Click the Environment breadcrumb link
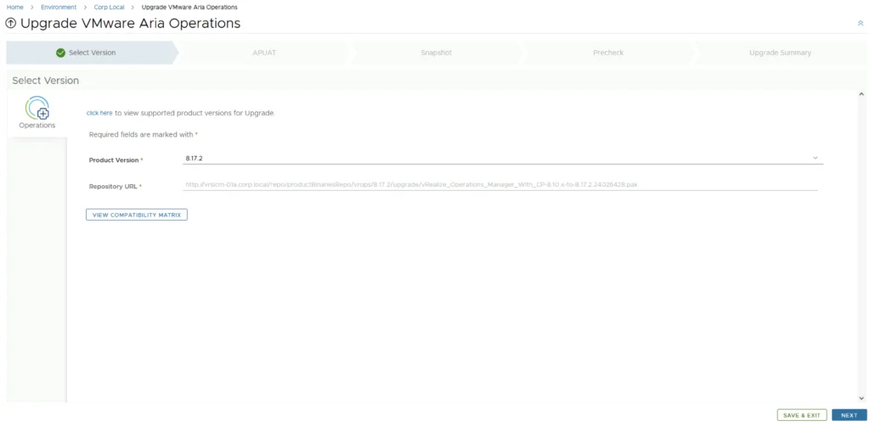This screenshot has width=870, height=427. pos(59,7)
